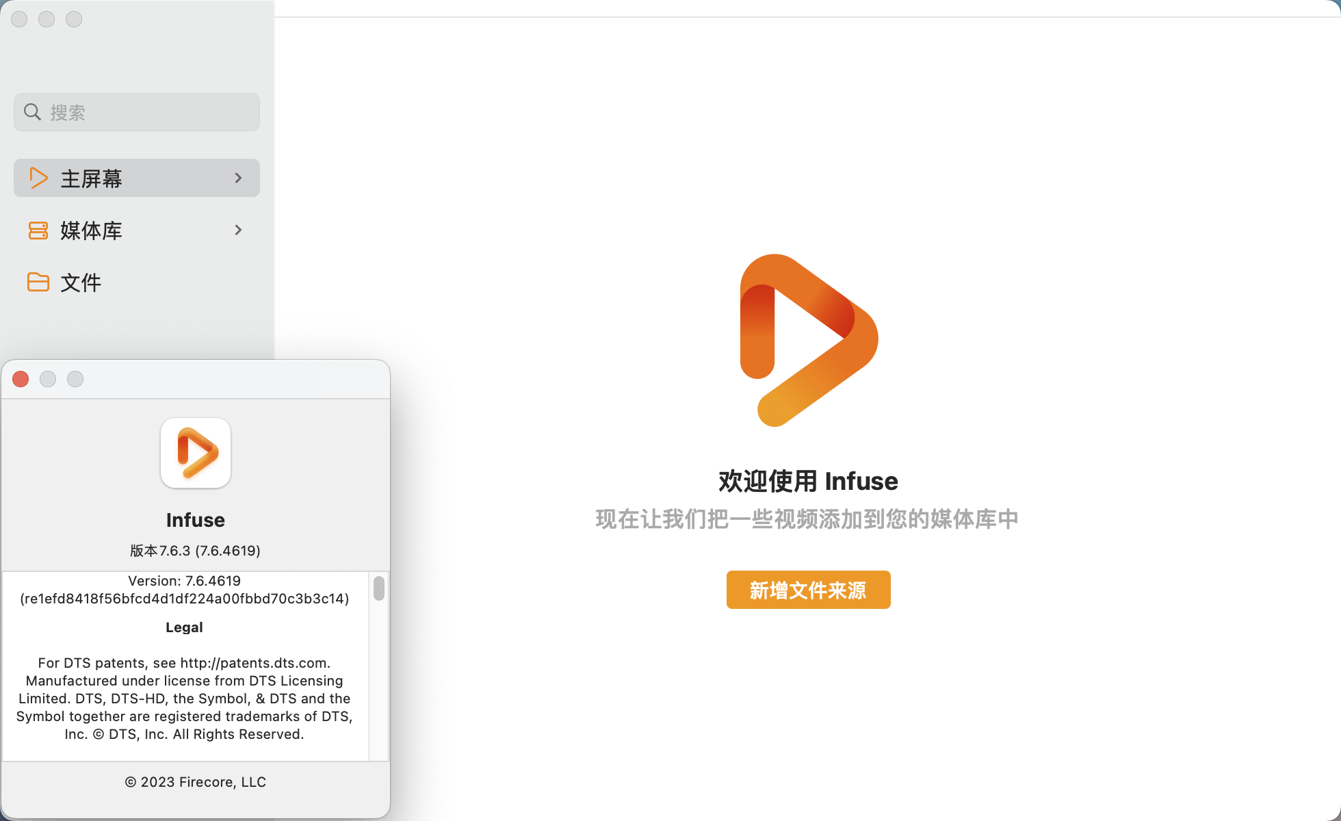Viewport: 1341px width, 821px height.
Task: Click the 版本 7.6.3 version label
Action: tap(196, 551)
